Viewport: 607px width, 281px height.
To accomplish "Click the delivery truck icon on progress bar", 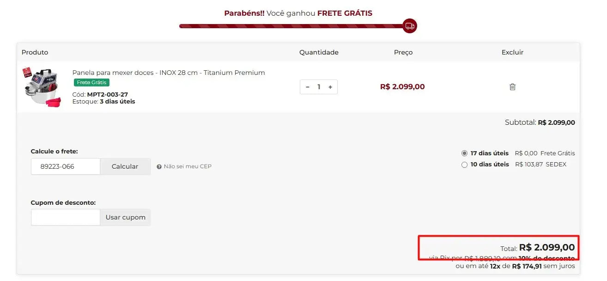I will [410, 26].
